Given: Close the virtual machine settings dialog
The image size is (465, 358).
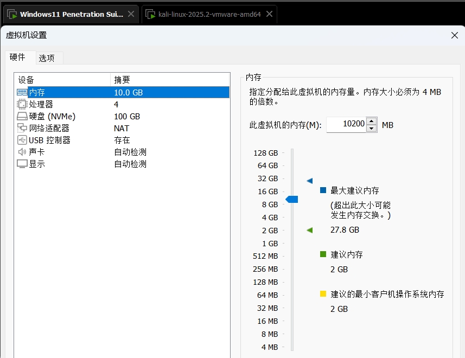Looking at the screenshot, I should coord(455,35).
